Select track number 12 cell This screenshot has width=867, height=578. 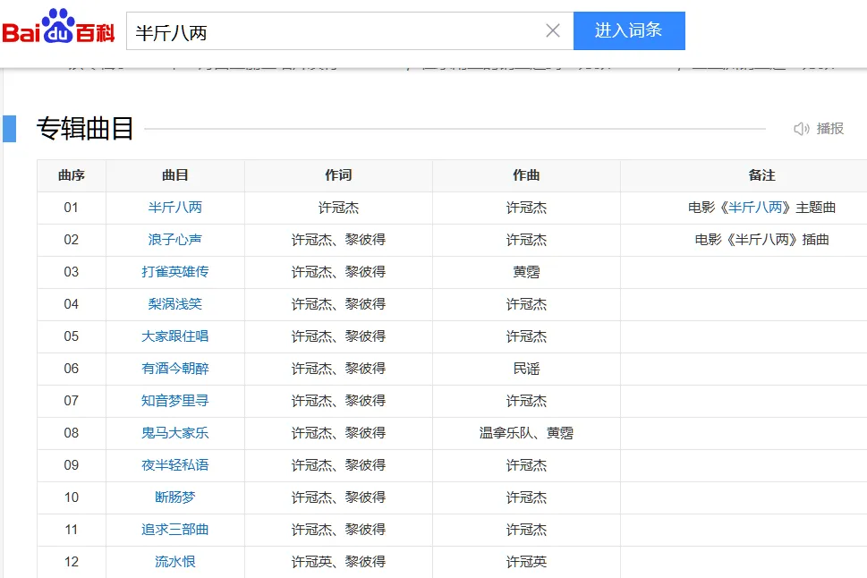pos(72,561)
